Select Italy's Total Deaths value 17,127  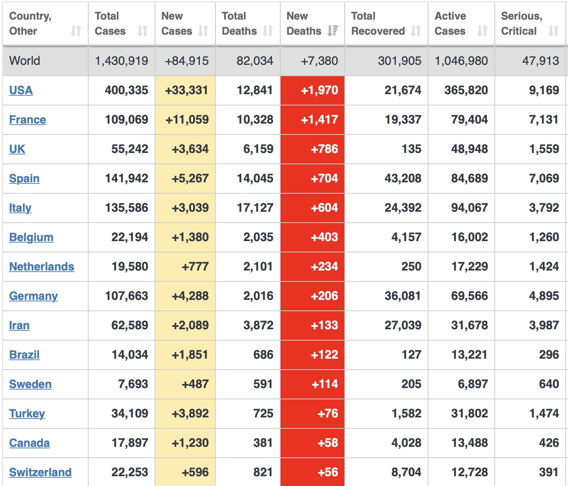pos(255,208)
